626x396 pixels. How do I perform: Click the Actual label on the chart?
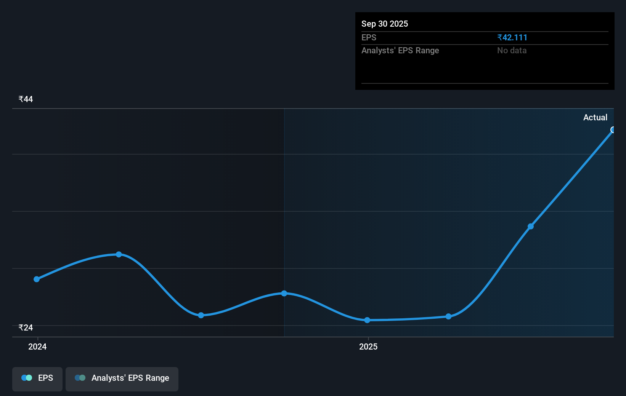coord(596,117)
